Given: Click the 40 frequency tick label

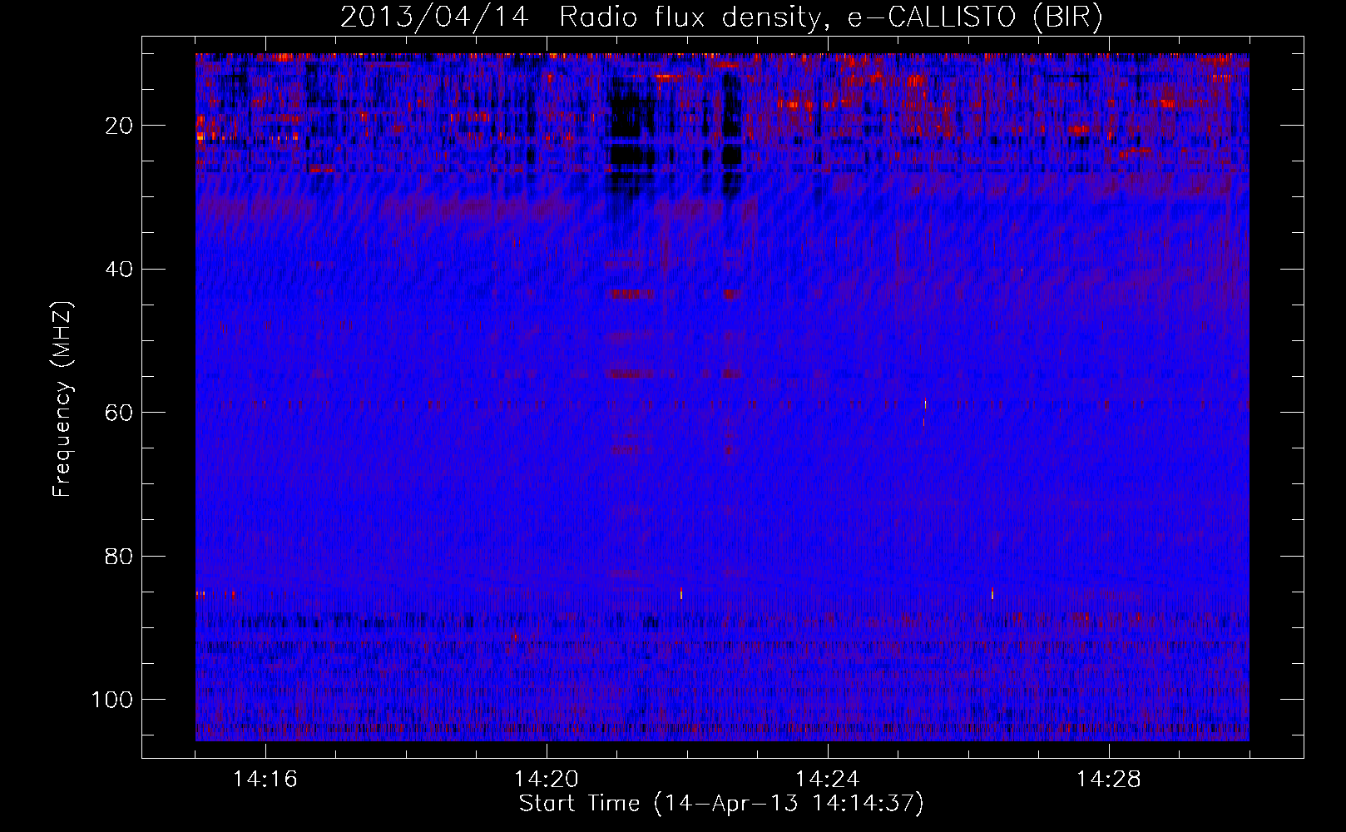Looking at the screenshot, I should pos(118,269).
